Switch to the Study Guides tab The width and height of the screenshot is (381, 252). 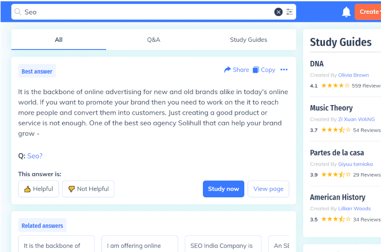click(248, 40)
